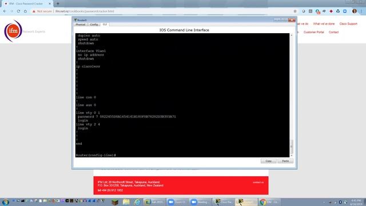Open the Chrome three-dot menu
Screen dimensions: 366x206
coord(361,11)
